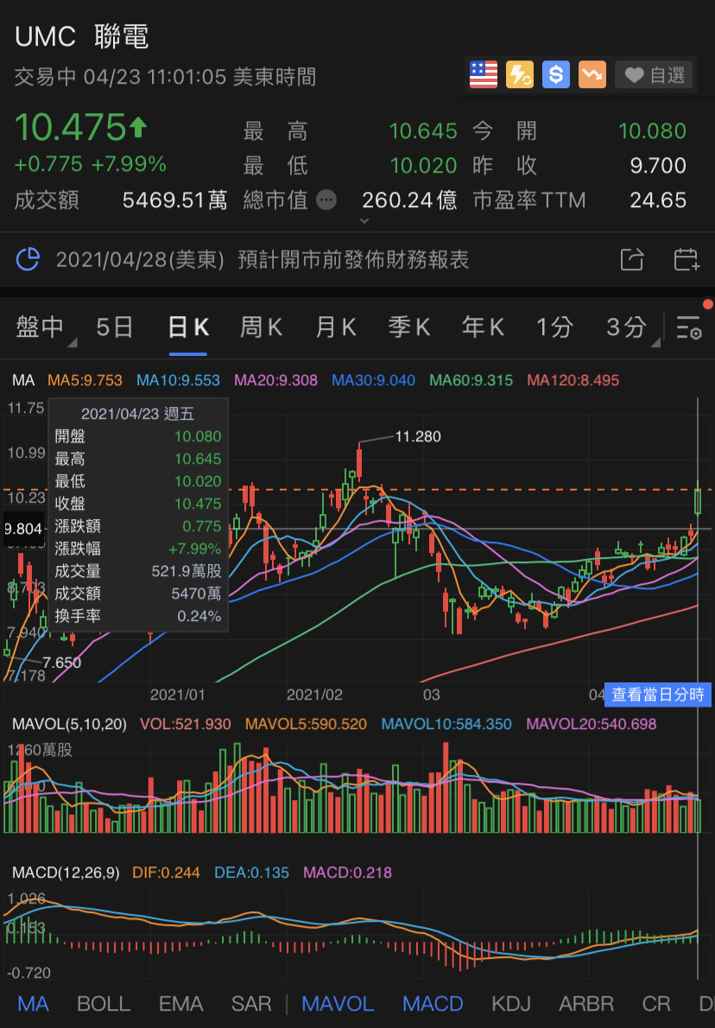Tap the VOL:521.930 value
This screenshot has height=1028, width=715.
click(186, 725)
